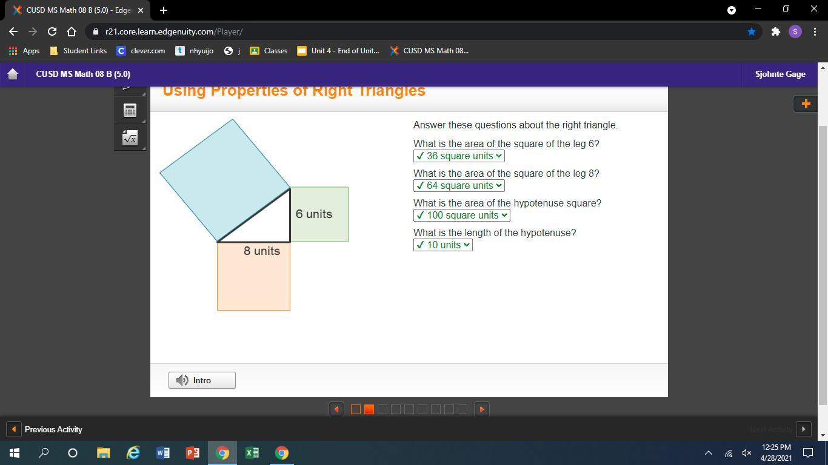Open Chrome extensions puzzle icon
The width and height of the screenshot is (828, 465).
click(x=775, y=31)
